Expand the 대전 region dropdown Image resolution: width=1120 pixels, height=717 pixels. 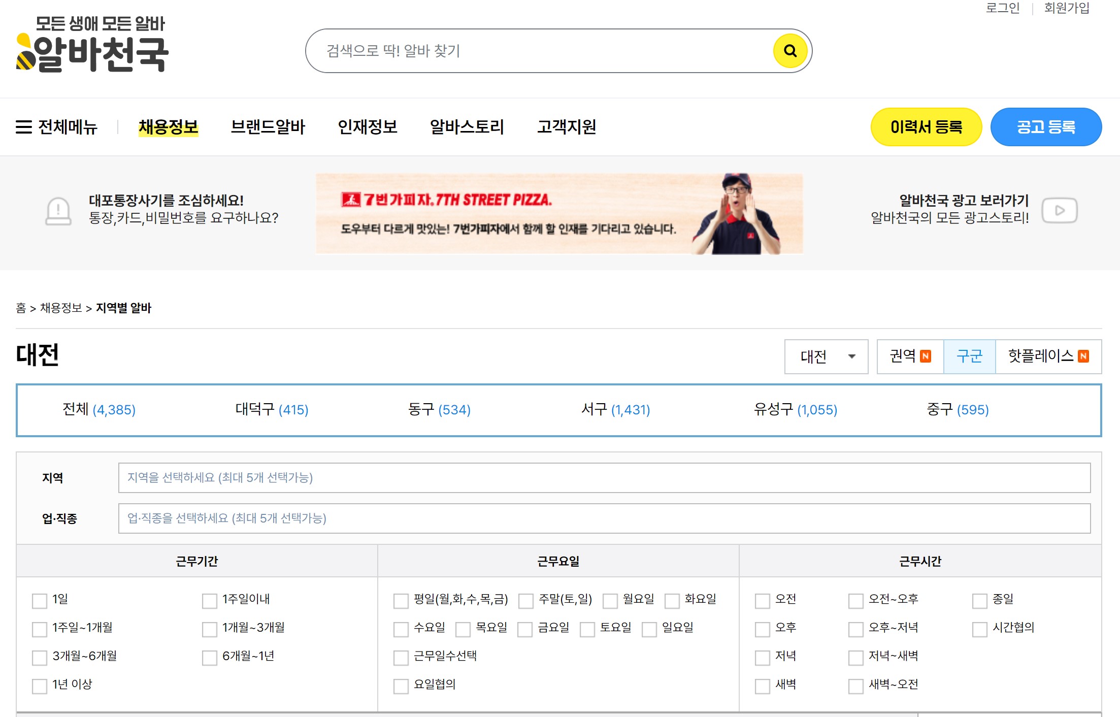coord(826,356)
